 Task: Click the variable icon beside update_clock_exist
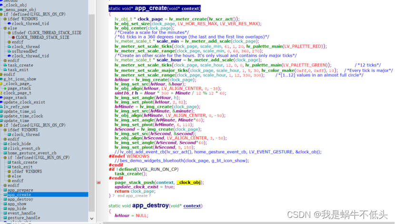click(1, 102)
